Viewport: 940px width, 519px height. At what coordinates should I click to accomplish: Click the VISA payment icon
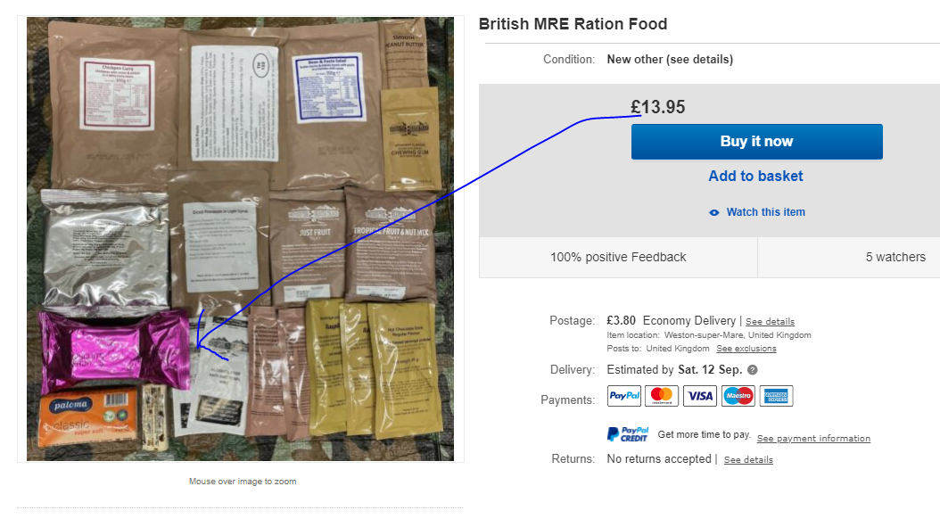pos(700,396)
